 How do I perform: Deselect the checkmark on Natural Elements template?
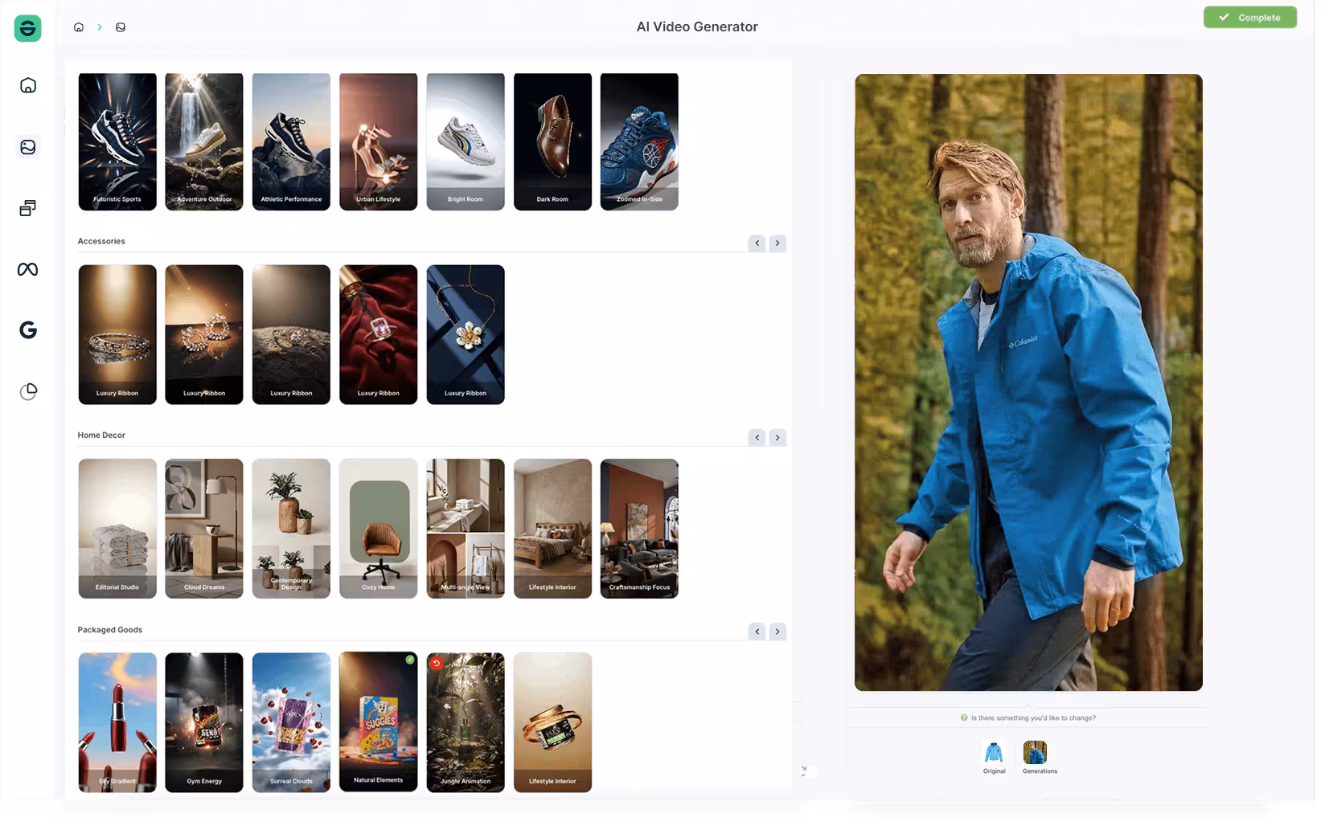(408, 659)
